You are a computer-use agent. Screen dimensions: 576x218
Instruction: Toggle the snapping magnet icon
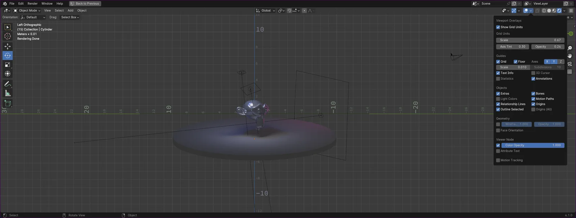point(289,11)
